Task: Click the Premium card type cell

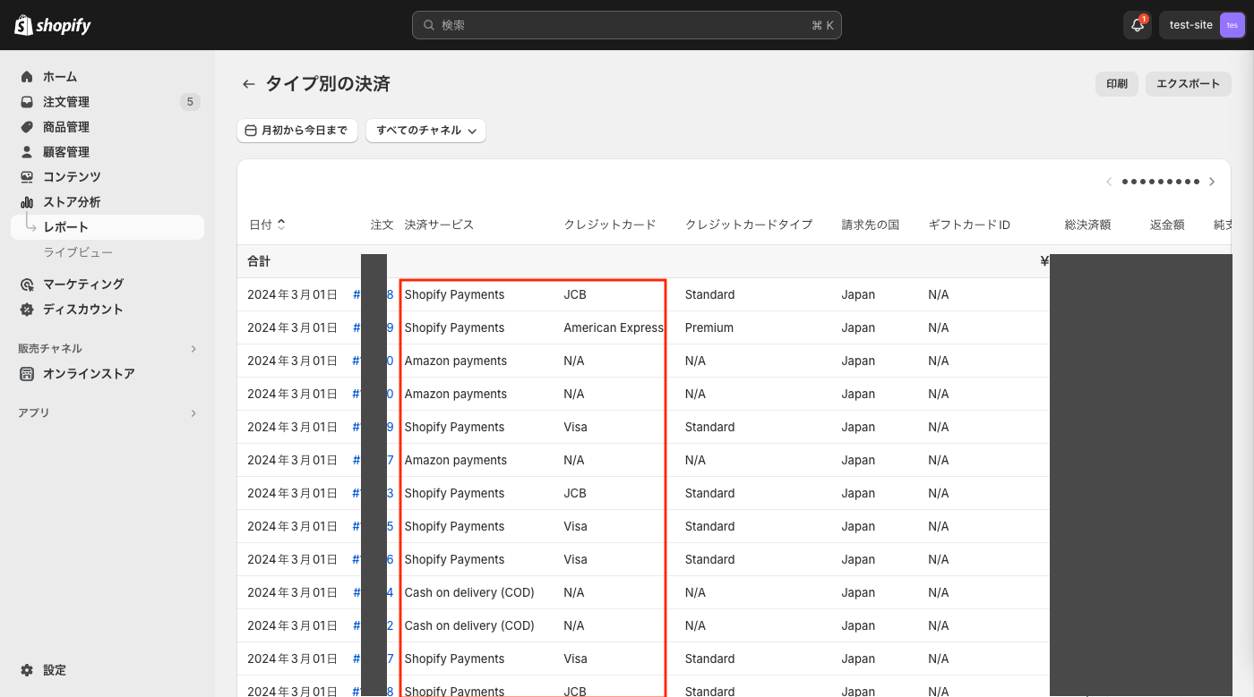Action: 709,327
